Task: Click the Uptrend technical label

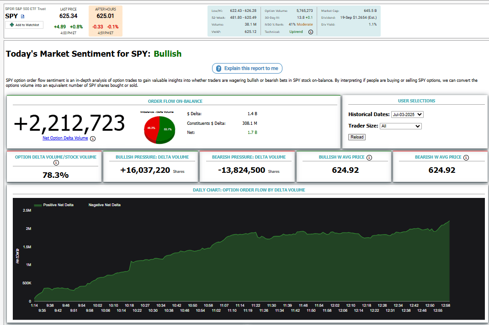Action: (x=296, y=32)
